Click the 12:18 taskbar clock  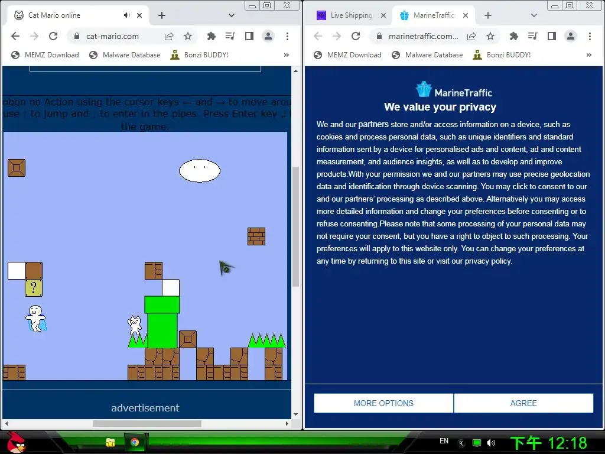click(549, 443)
